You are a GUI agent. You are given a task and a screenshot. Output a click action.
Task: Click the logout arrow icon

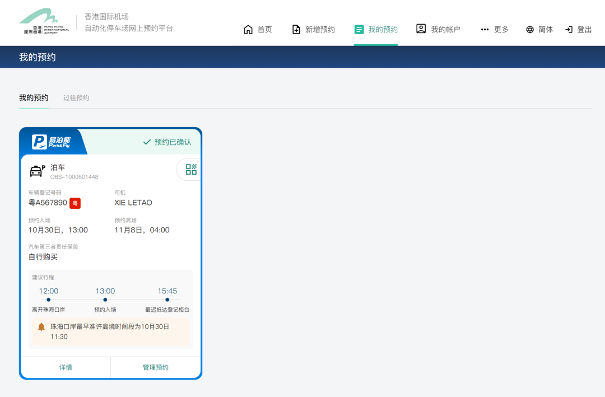pyautogui.click(x=569, y=29)
